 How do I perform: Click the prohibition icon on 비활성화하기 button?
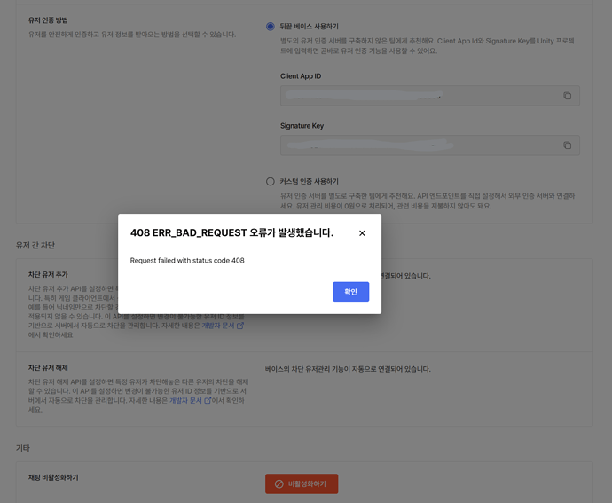(x=279, y=484)
